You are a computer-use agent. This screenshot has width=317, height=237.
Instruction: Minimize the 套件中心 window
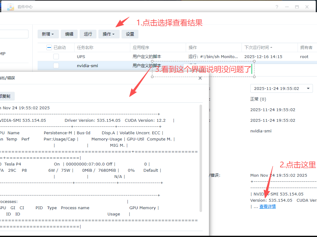[x=287, y=7]
